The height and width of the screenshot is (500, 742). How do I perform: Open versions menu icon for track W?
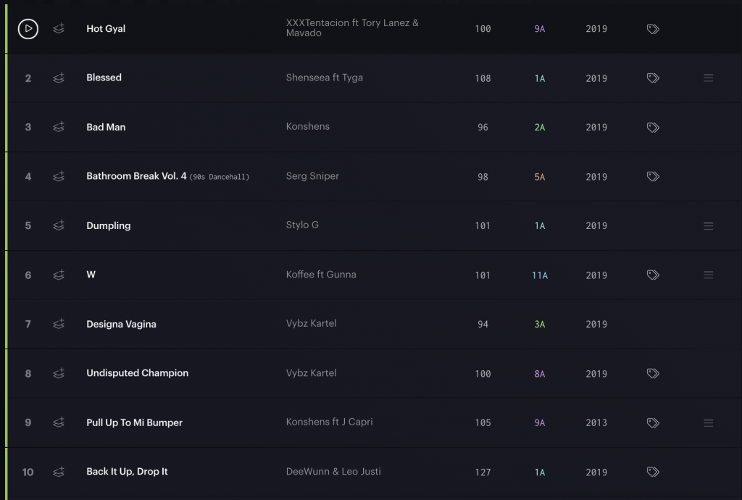point(709,275)
